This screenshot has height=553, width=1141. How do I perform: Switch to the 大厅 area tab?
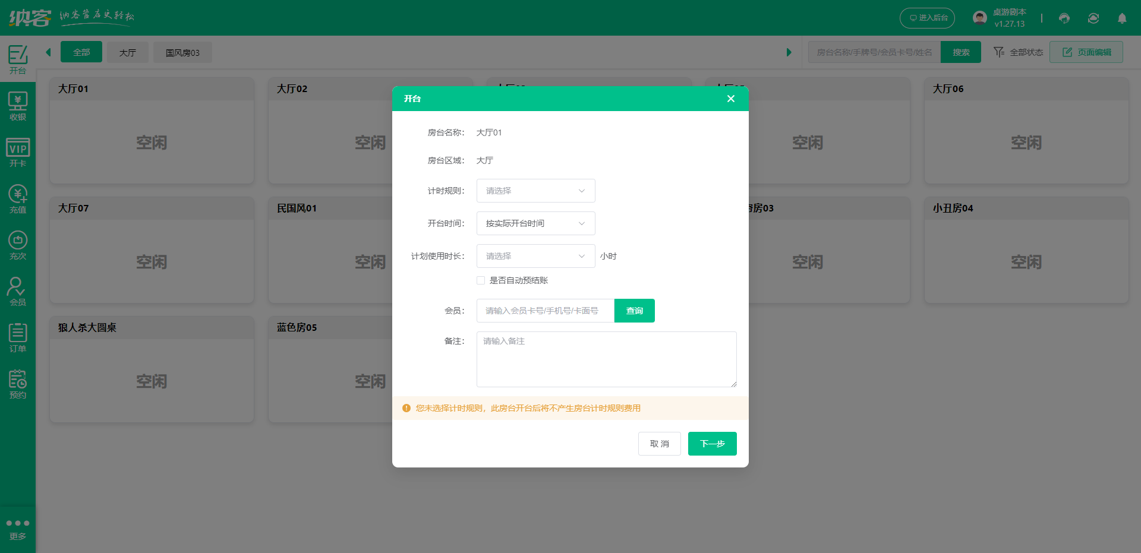127,52
